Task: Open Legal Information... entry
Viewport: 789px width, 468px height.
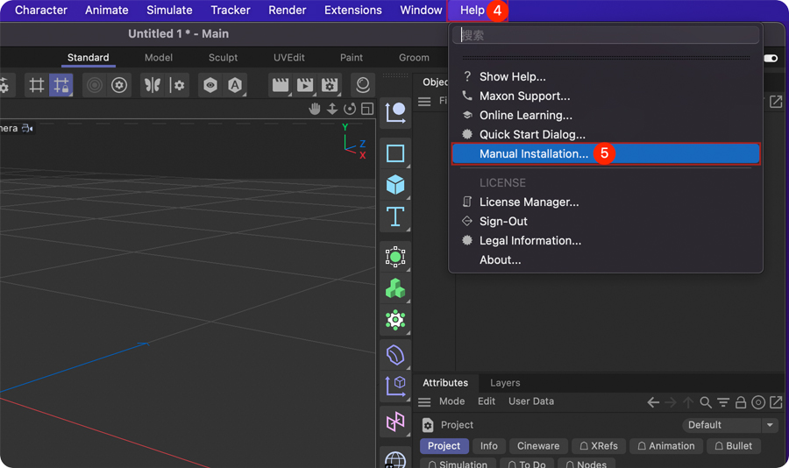Action: [x=605, y=240]
